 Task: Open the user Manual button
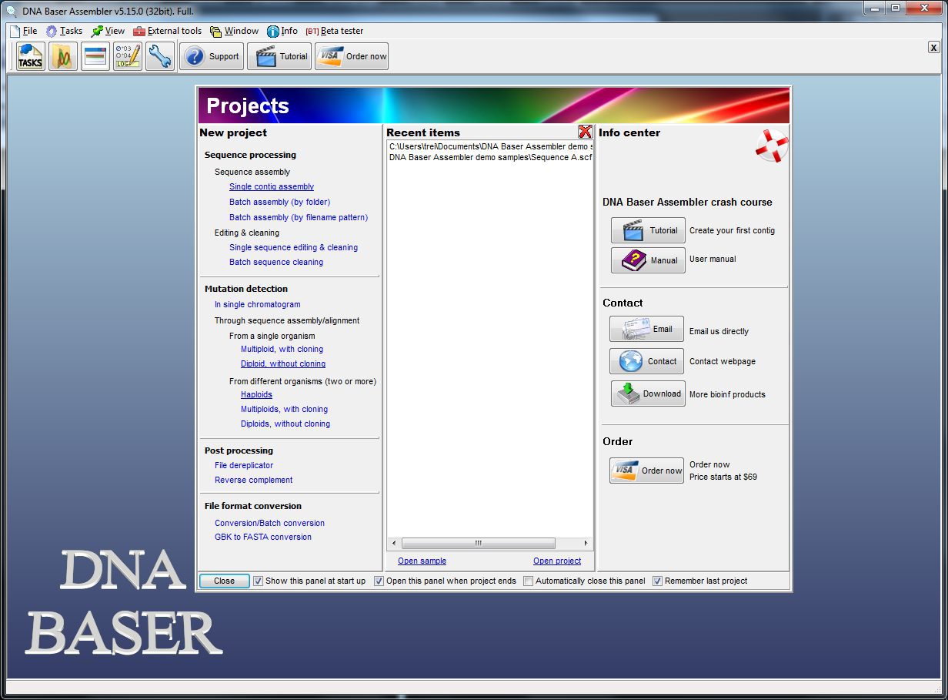point(648,260)
